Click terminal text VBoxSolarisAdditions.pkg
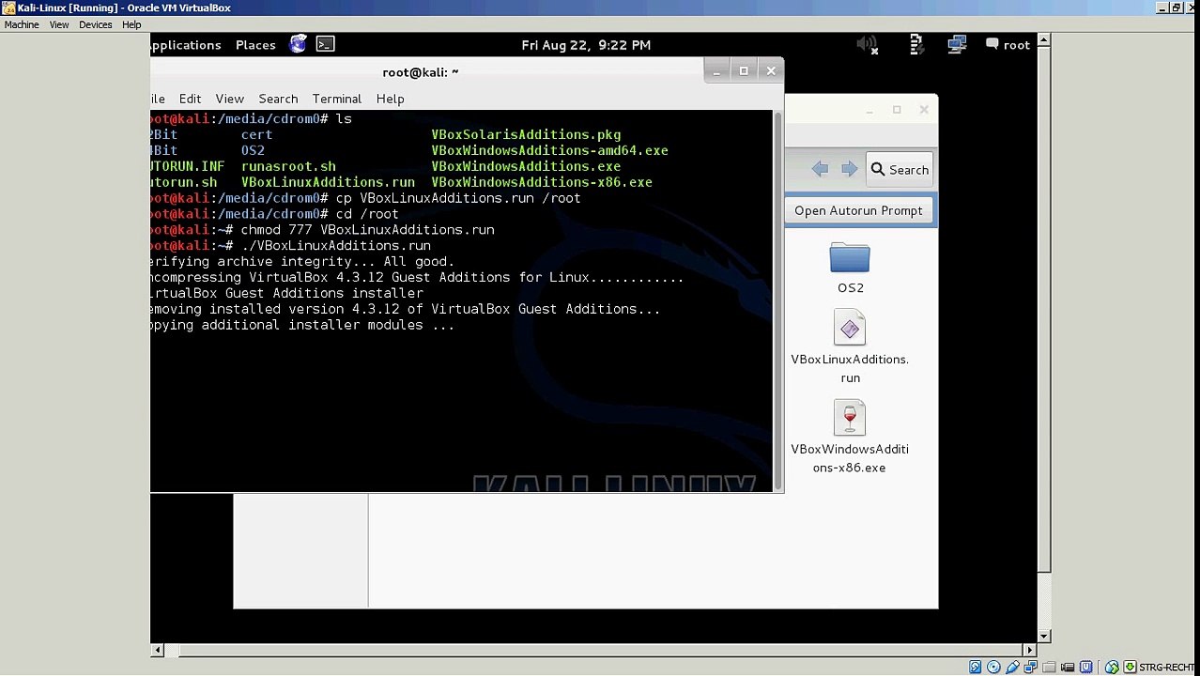The width and height of the screenshot is (1200, 676). point(526,134)
